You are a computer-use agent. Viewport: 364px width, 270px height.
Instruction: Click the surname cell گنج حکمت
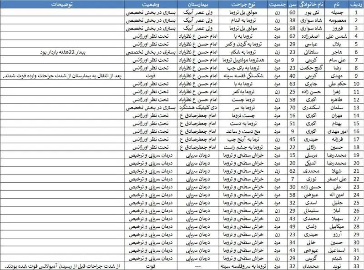(x=311, y=68)
